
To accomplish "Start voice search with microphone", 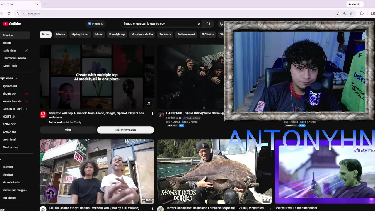I will tap(221, 24).
